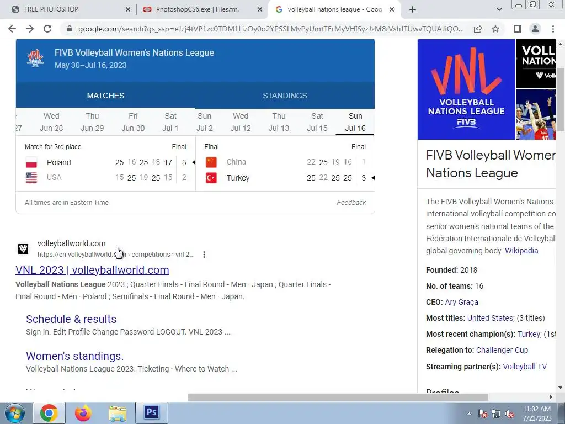Open the browser side panel icon
565x424 pixels.
(x=518, y=29)
